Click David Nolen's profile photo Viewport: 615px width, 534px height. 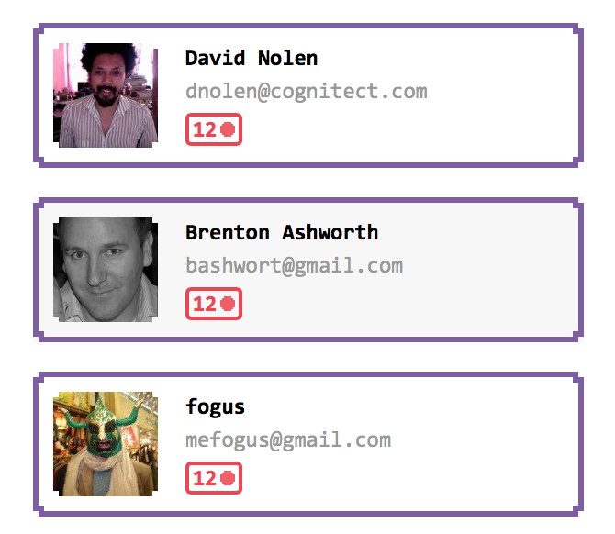pos(106,95)
